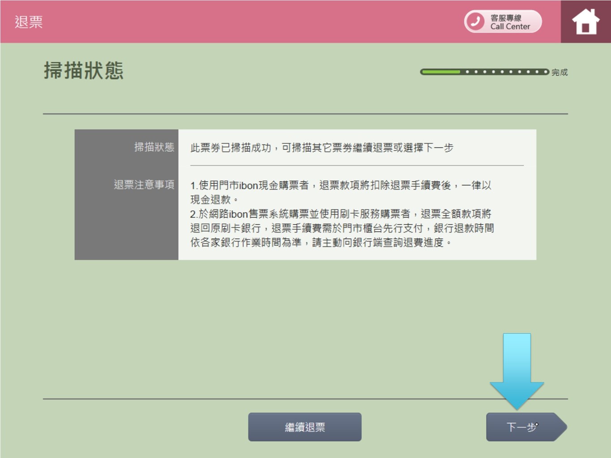611x458 pixels.
Task: Click the 退票 title in pink header
Action: point(29,22)
